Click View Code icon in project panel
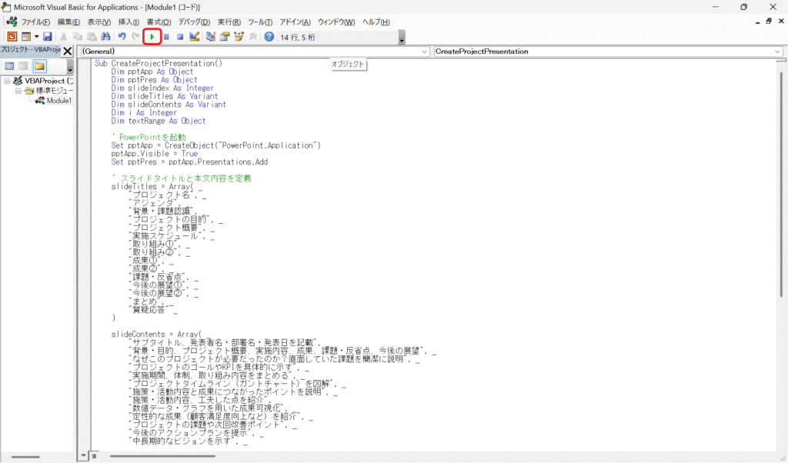The image size is (788, 463). click(x=9, y=66)
